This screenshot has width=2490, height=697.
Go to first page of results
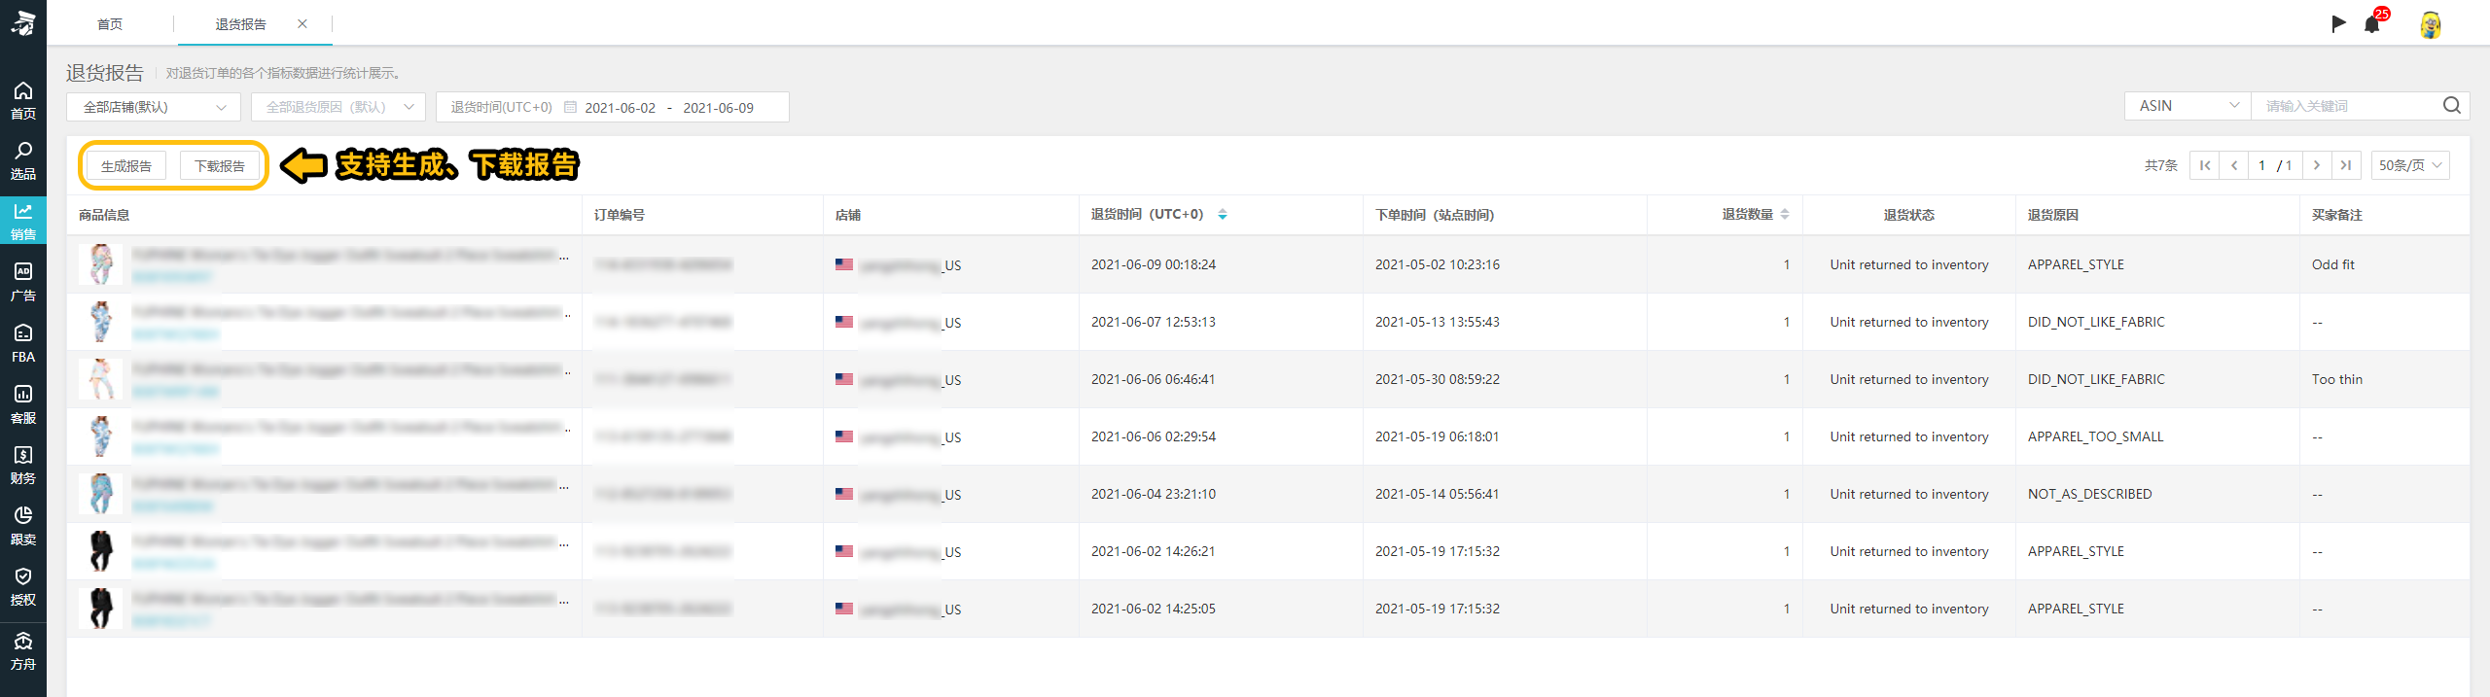(2205, 165)
